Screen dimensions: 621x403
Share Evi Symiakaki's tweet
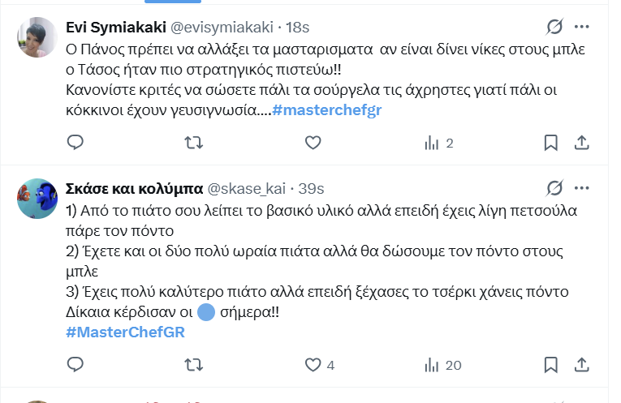[x=581, y=143]
